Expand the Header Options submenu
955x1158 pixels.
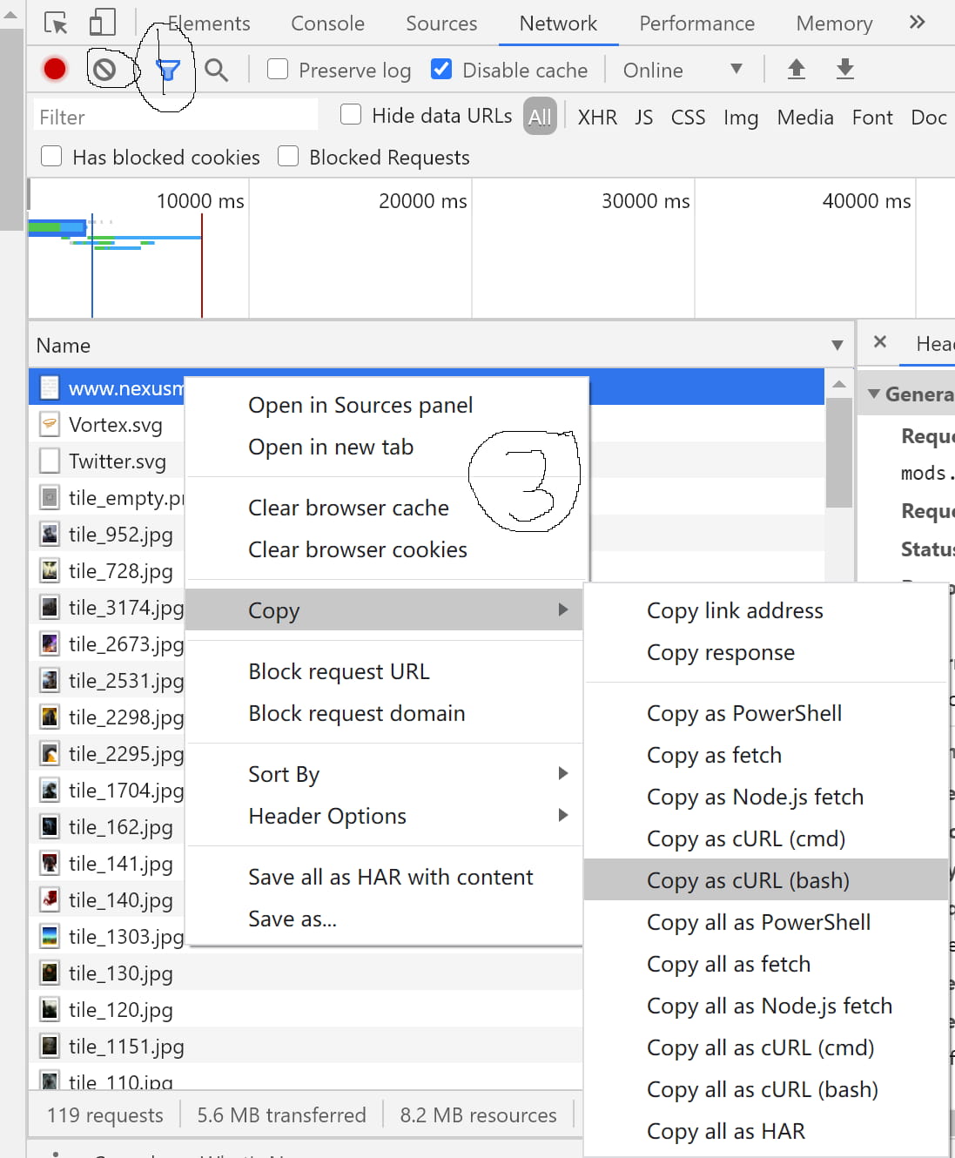coord(563,815)
